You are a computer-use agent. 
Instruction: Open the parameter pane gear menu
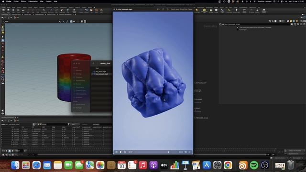[292, 24]
